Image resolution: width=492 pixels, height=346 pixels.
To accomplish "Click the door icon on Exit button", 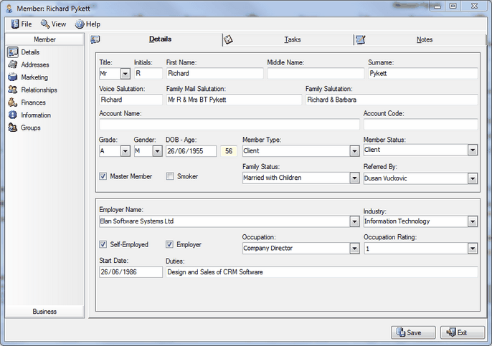I will click(451, 332).
